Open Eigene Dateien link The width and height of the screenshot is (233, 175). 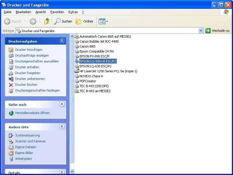(x=26, y=147)
